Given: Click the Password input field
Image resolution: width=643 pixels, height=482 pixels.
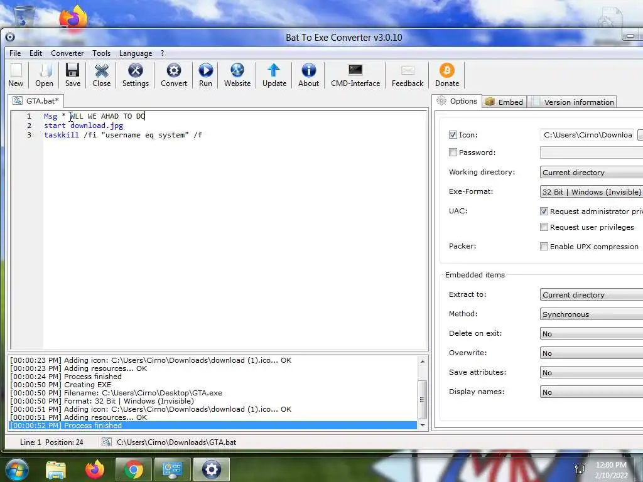Looking at the screenshot, I should click(592, 153).
